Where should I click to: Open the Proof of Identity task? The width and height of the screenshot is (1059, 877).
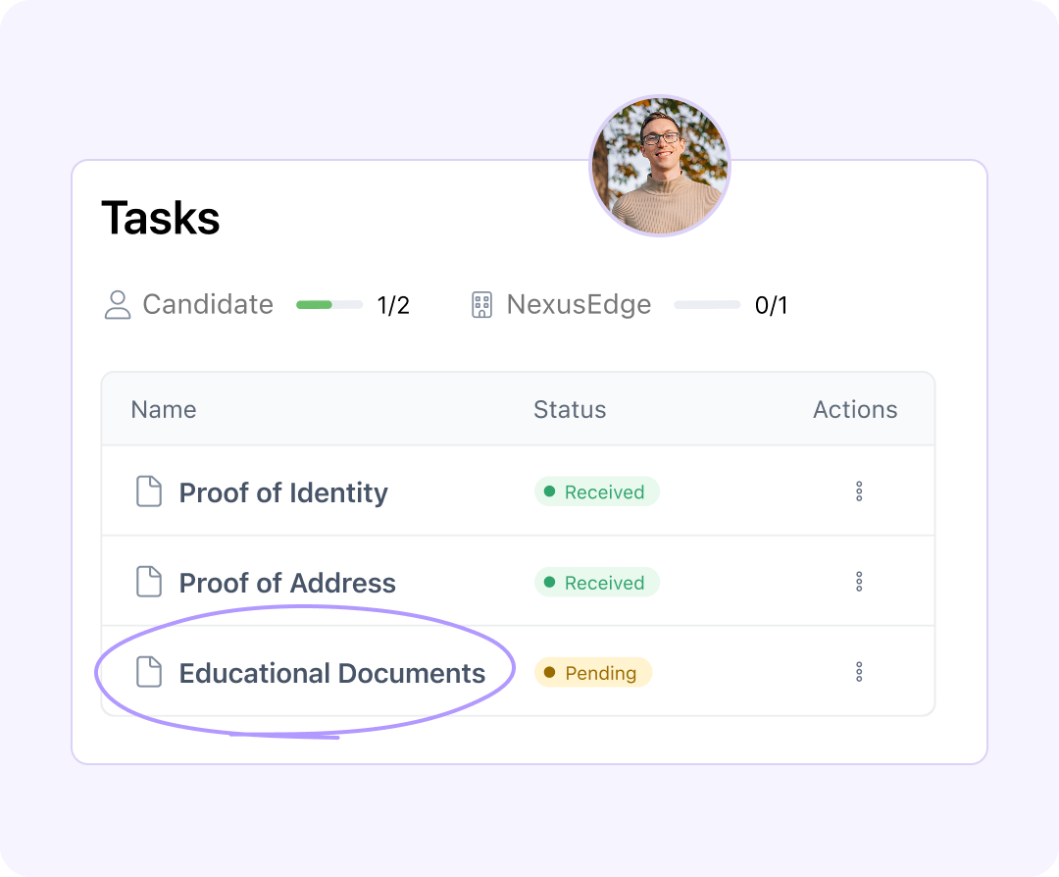coord(283,492)
